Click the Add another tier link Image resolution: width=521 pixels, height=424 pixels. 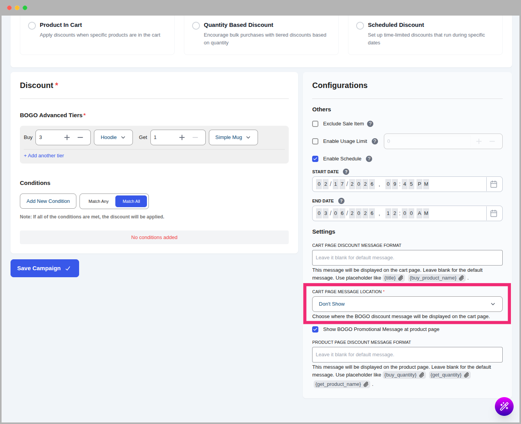tap(44, 156)
